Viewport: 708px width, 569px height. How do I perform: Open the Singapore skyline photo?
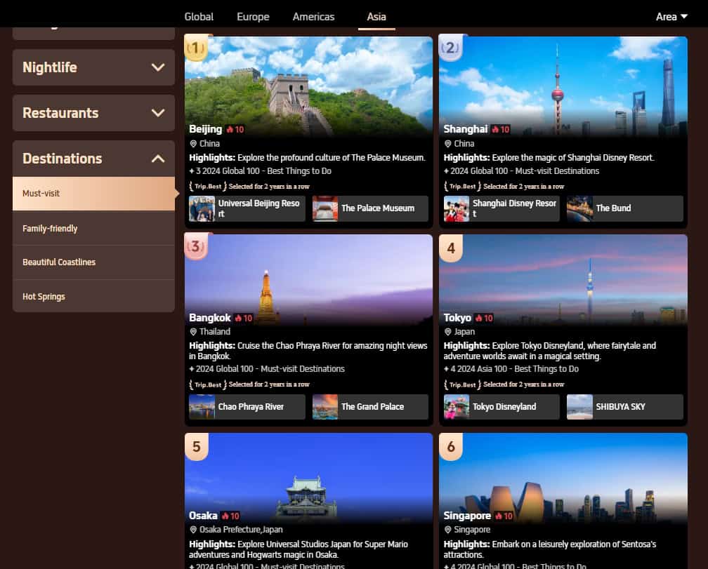pyautogui.click(x=563, y=477)
